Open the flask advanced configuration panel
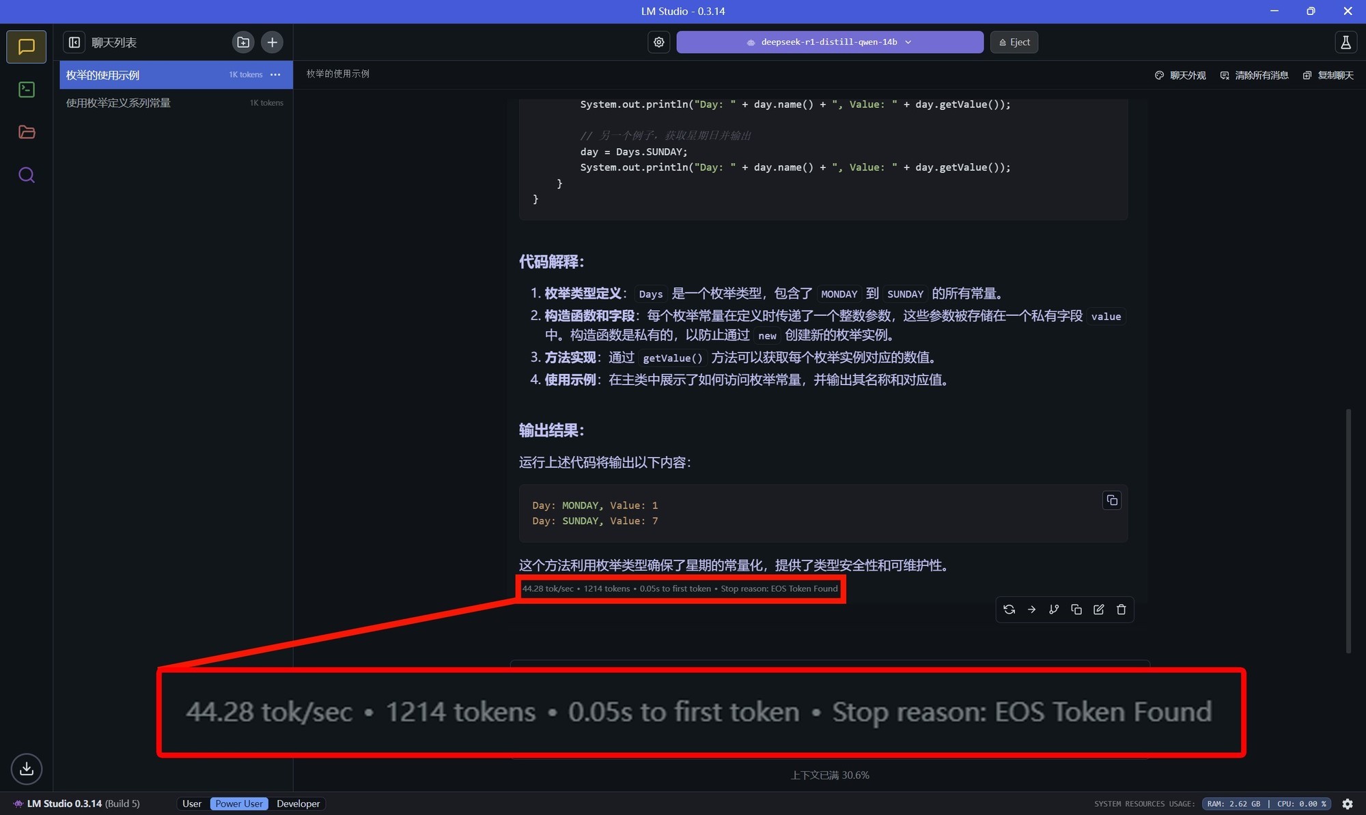Screen dimensions: 1366x815 click(1345, 42)
